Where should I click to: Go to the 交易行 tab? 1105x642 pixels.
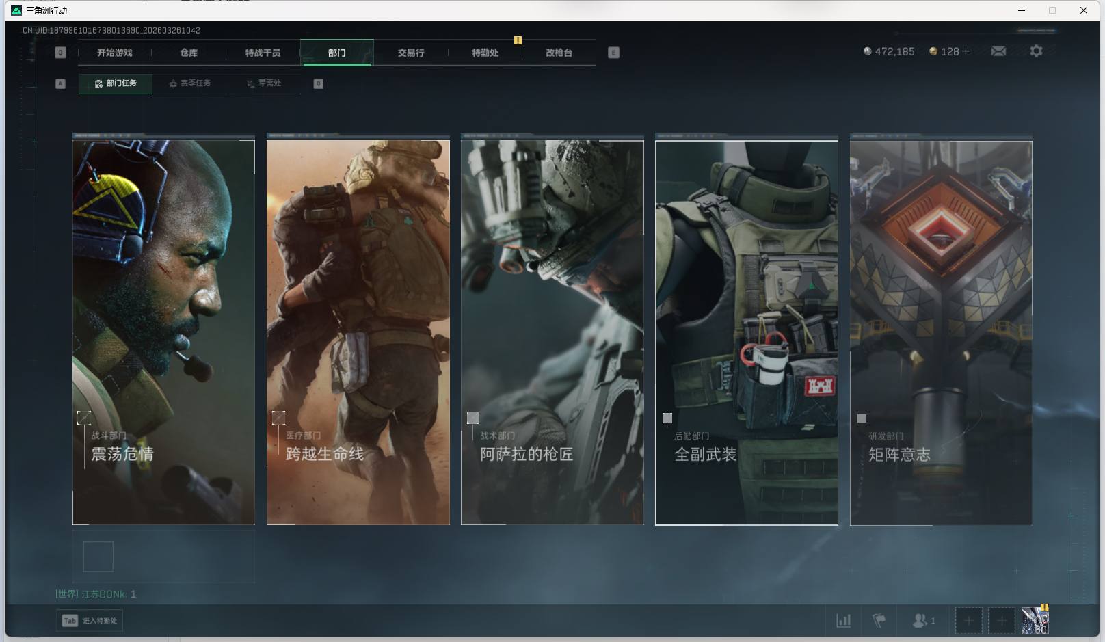[411, 53]
